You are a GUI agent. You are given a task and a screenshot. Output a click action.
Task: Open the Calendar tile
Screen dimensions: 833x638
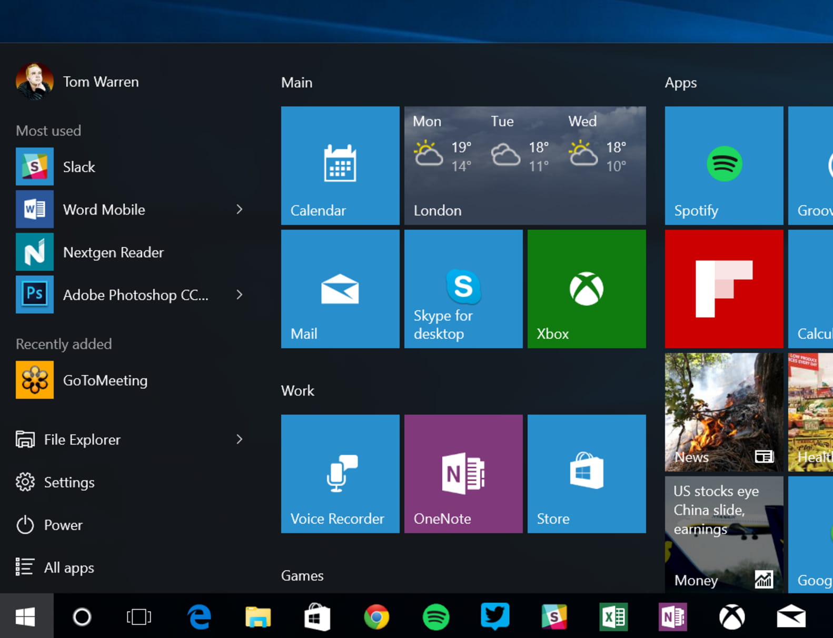pyautogui.click(x=340, y=165)
